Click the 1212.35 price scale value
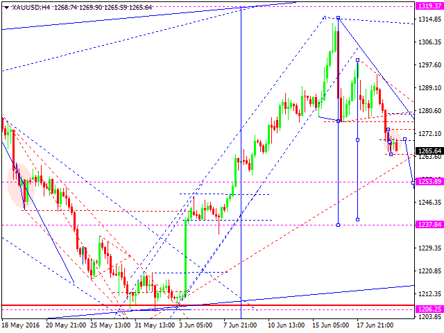Viewport: 444px width, 333px height. coord(430,293)
